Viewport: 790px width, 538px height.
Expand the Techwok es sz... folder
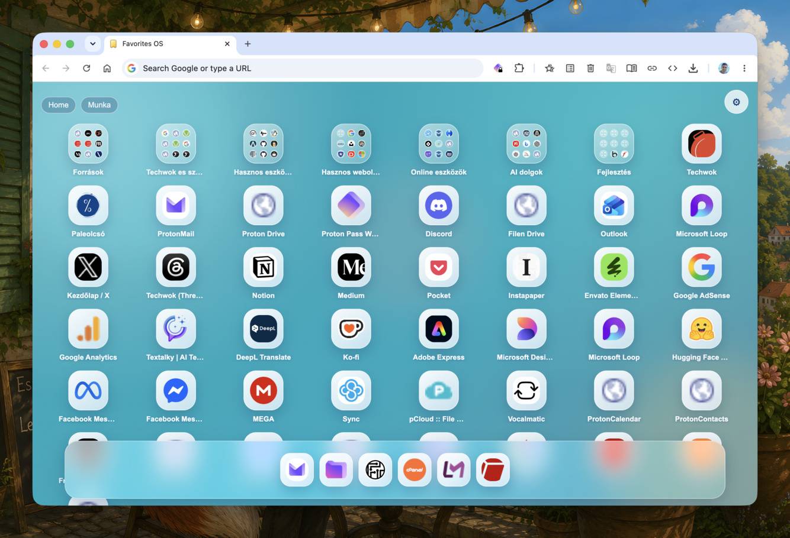pyautogui.click(x=176, y=144)
